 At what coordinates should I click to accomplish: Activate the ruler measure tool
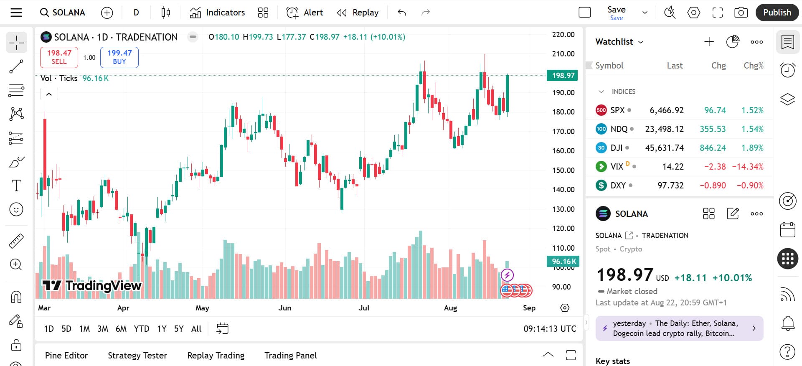pyautogui.click(x=16, y=241)
